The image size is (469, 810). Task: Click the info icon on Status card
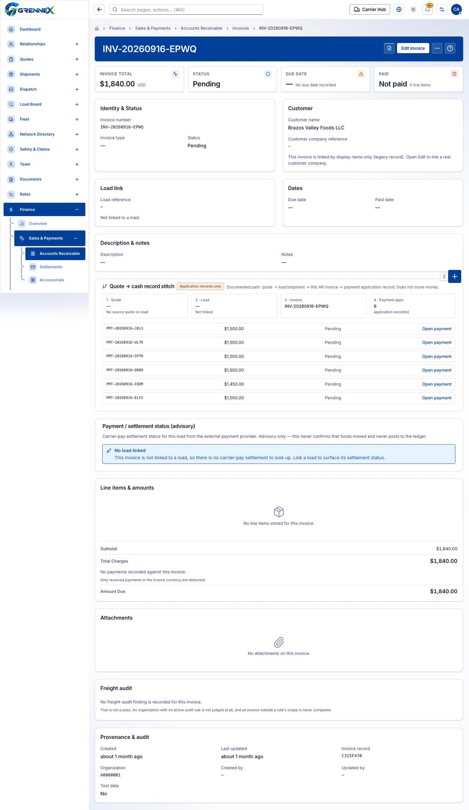(x=268, y=74)
